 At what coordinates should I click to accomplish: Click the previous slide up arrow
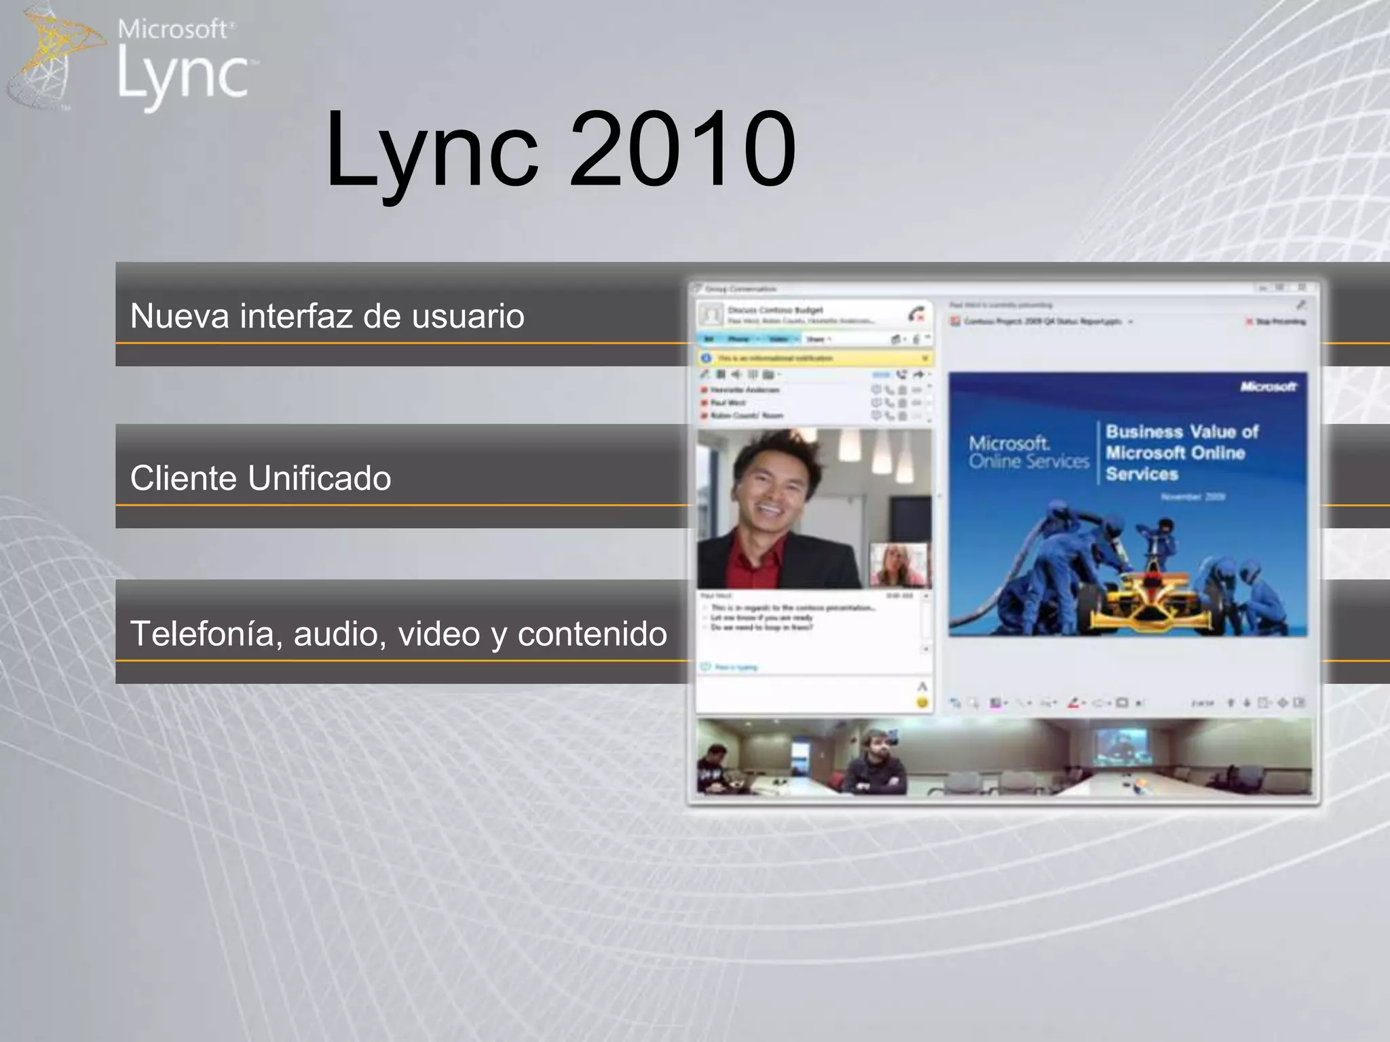tap(1231, 703)
